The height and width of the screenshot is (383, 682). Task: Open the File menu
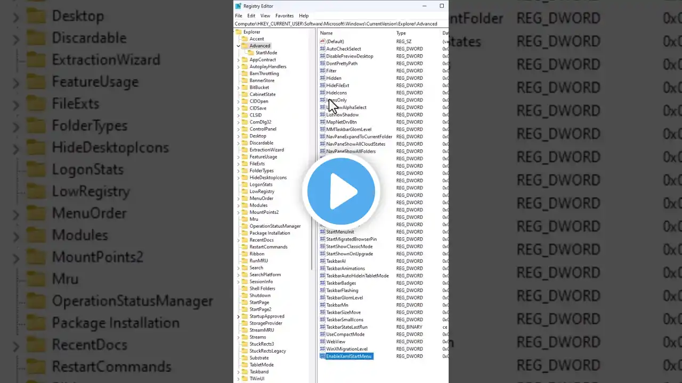coord(239,16)
